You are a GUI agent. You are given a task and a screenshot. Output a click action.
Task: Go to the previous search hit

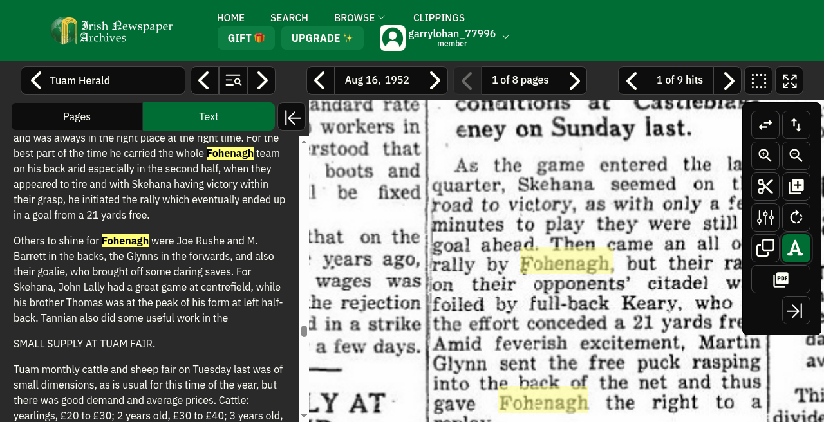pos(632,80)
